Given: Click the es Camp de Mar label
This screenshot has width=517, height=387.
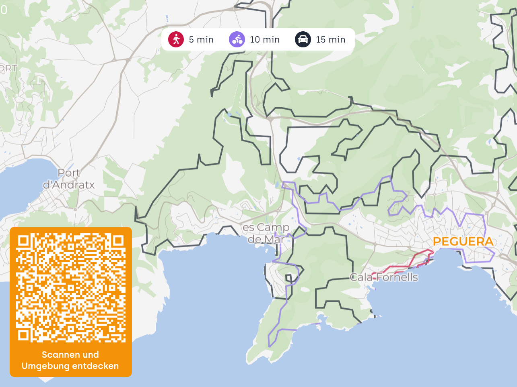Looking at the screenshot, I should tap(266, 233).
